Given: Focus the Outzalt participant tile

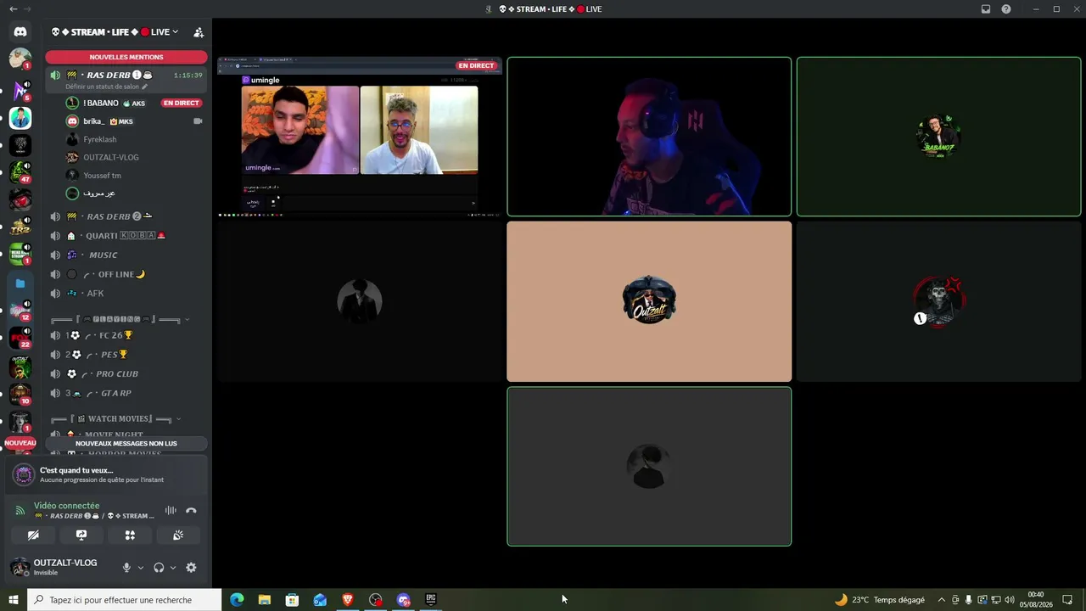Looking at the screenshot, I should pos(649,301).
